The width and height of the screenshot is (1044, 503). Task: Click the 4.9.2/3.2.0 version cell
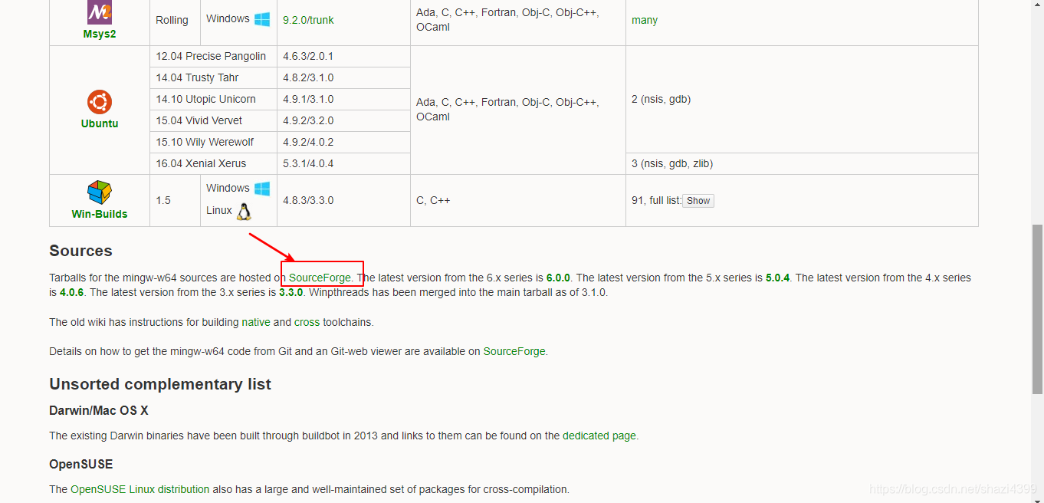click(x=343, y=120)
